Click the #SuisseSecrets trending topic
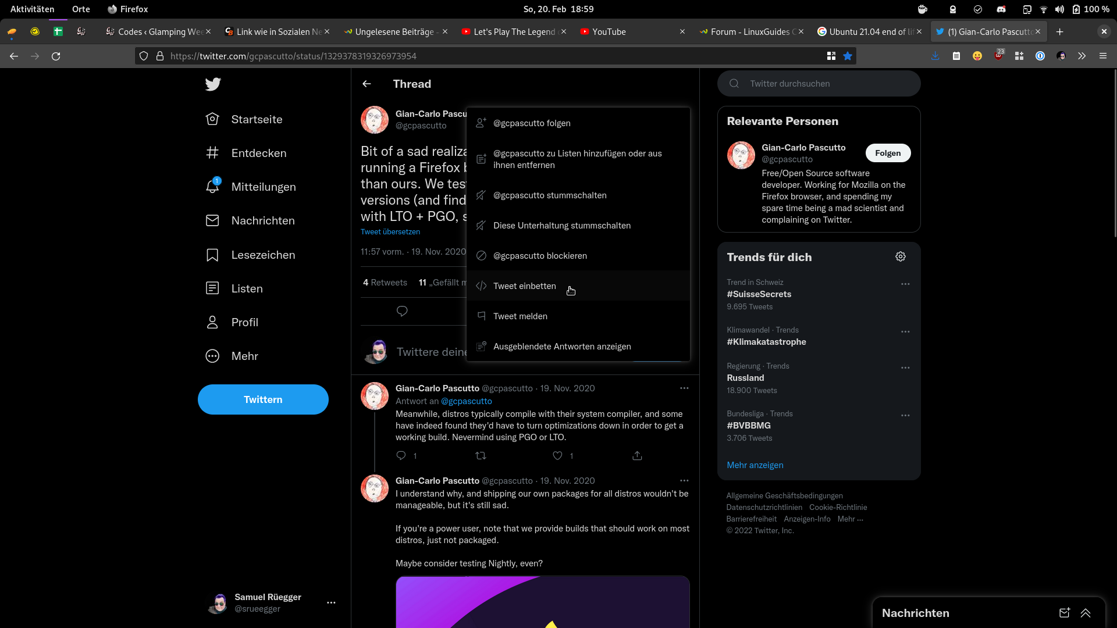The width and height of the screenshot is (1117, 628). pyautogui.click(x=759, y=294)
